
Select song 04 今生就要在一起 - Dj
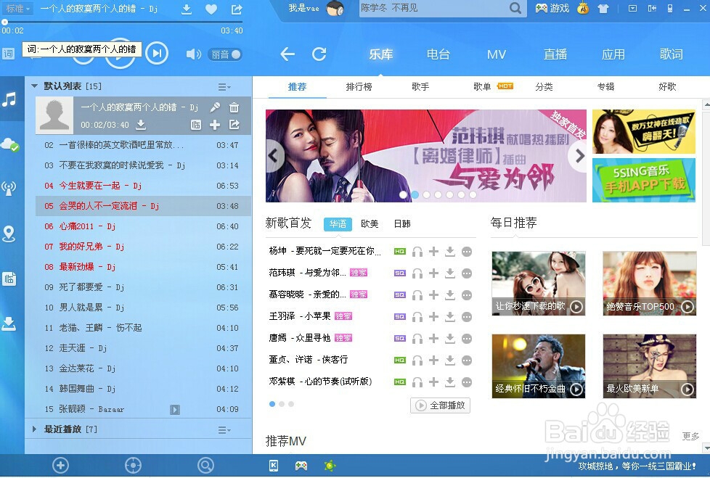point(143,186)
